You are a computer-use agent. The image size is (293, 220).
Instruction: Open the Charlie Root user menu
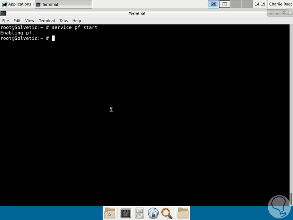coord(280,4)
